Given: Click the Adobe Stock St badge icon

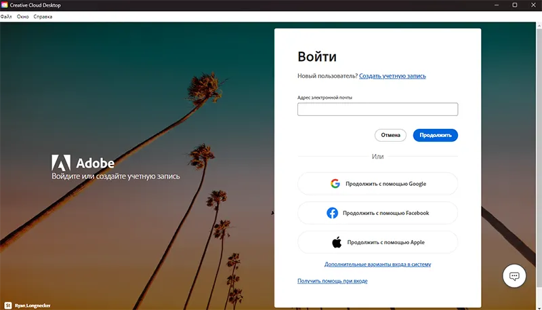Looking at the screenshot, I should pyautogui.click(x=7, y=305).
